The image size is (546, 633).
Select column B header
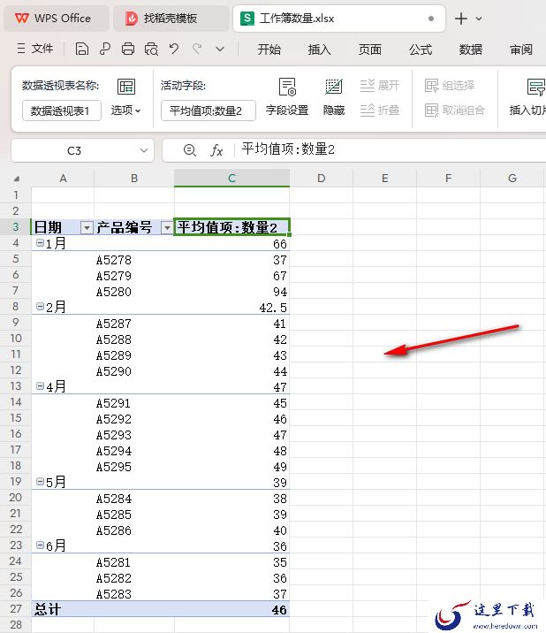coord(134,178)
